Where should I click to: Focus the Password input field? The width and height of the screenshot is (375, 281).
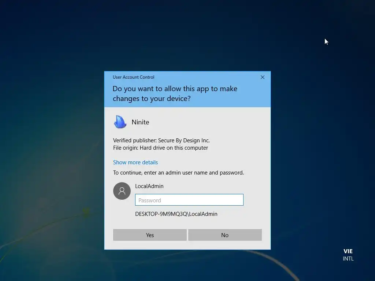pos(189,200)
